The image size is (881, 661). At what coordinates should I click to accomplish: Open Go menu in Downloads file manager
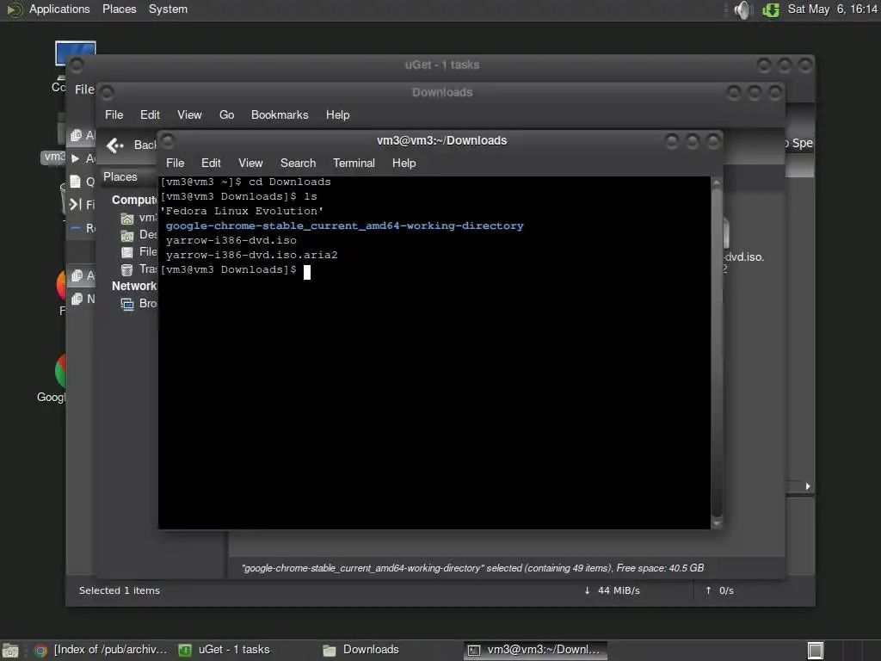pyautogui.click(x=226, y=114)
